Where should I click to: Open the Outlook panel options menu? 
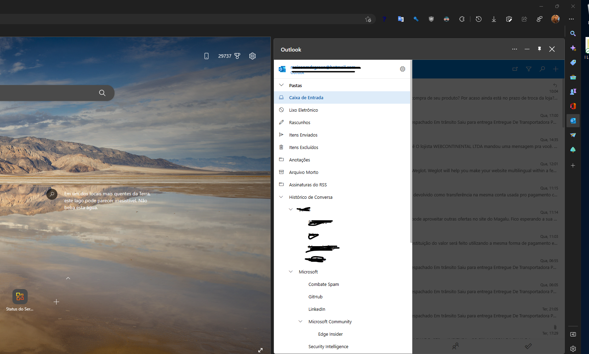point(515,49)
